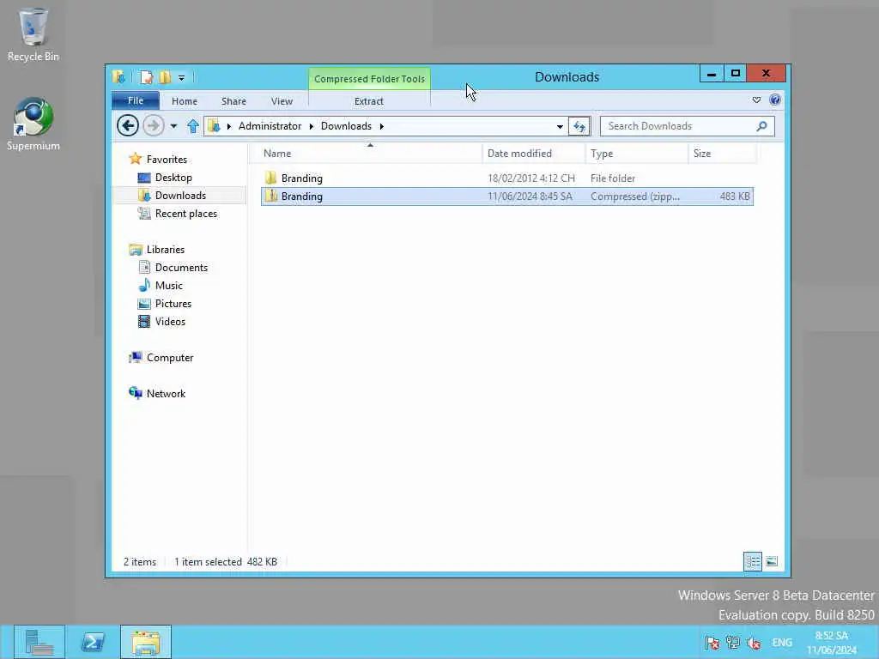Select Computer in the navigation pane
Viewport: 879px width, 659px height.
[170, 358]
